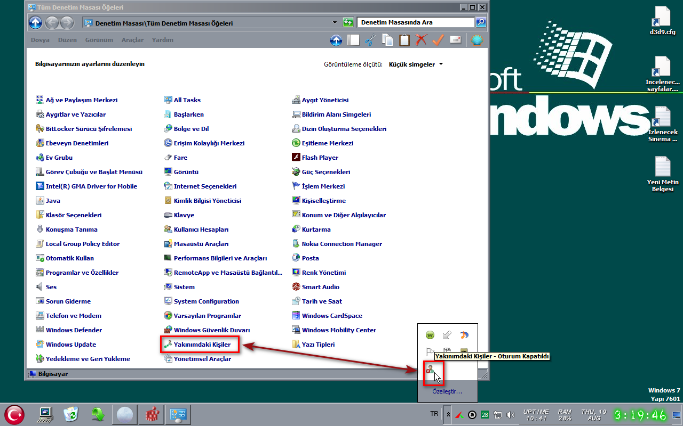683x426 pixels.
Task: Click the computer icon on taskbar
Action: pos(46,414)
